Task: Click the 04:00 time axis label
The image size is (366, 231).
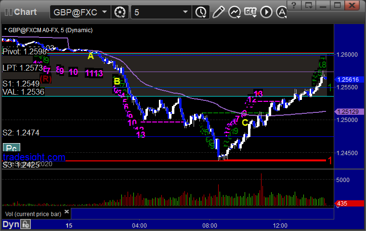Action: click(x=139, y=225)
